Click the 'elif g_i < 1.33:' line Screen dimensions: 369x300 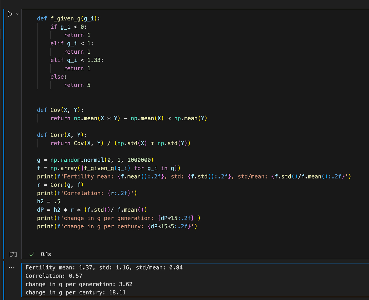pos(77,60)
